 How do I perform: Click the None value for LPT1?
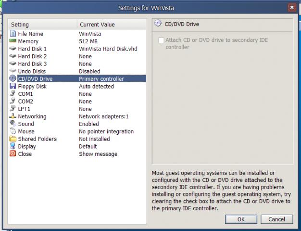pyautogui.click(x=85, y=109)
